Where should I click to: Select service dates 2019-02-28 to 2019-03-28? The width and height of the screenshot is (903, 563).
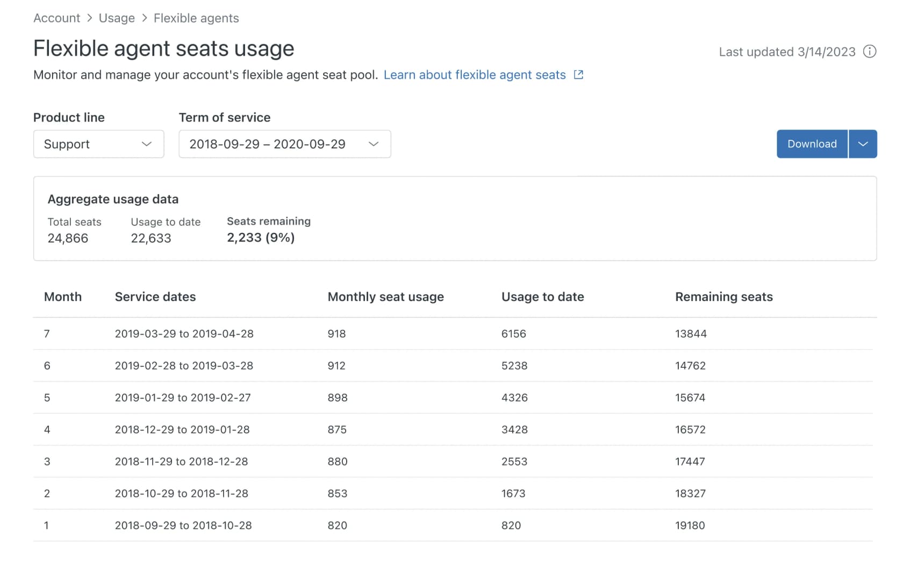click(x=184, y=366)
